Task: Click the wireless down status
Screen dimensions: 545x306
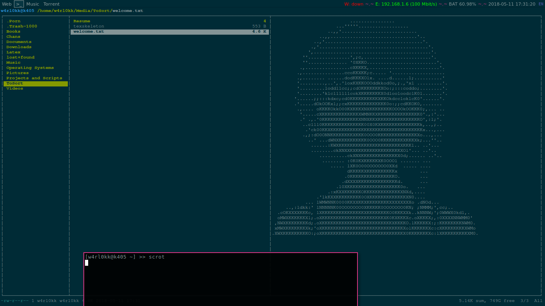Action: point(353,4)
